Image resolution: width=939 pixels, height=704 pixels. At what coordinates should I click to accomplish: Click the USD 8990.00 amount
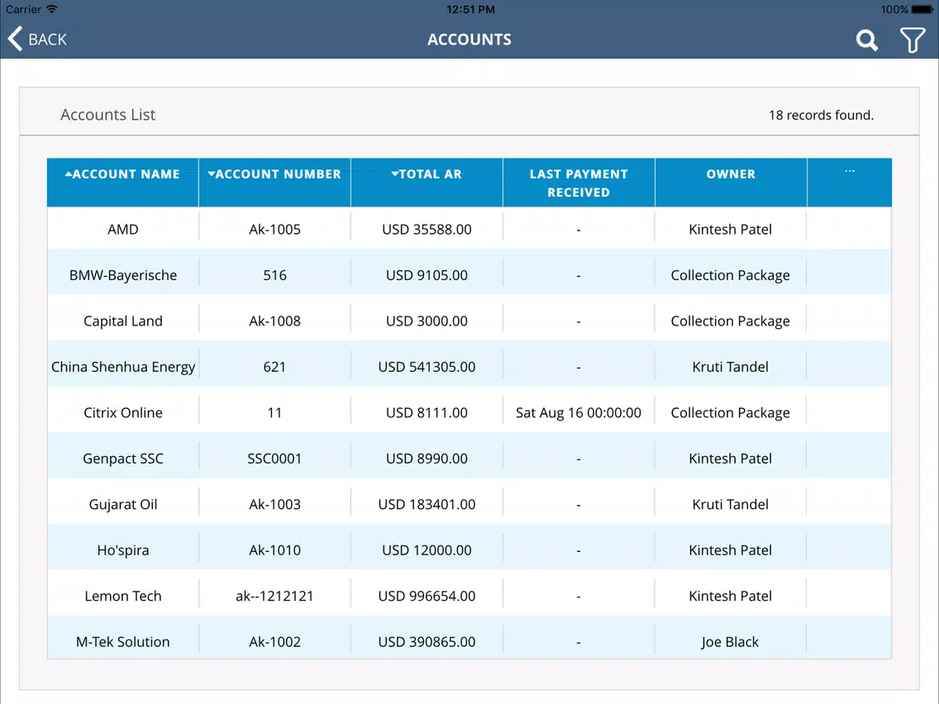coord(427,459)
